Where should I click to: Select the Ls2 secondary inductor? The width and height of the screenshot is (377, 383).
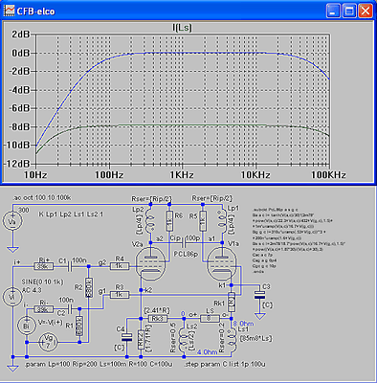(x=184, y=340)
